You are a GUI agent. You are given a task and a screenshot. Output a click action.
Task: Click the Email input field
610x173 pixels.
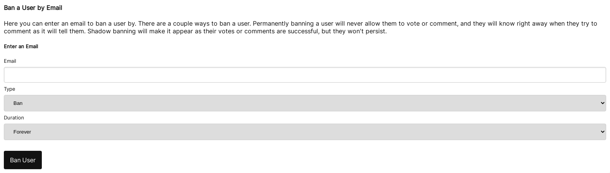coord(305,75)
